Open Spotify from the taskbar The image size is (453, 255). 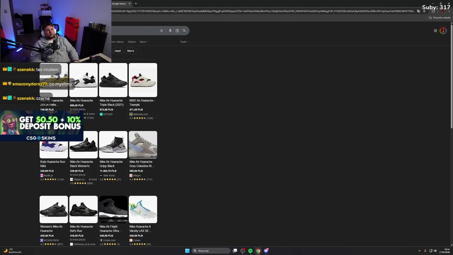[250, 251]
